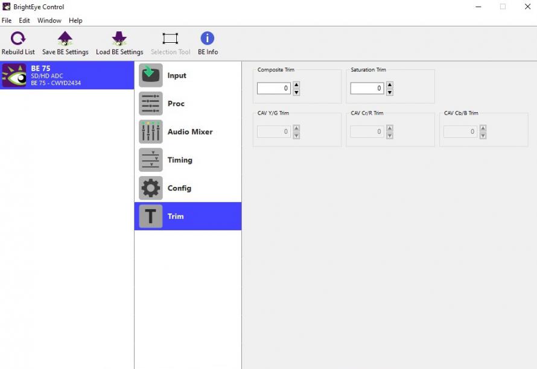
Task: Open the Edit menu
Action: pyautogui.click(x=24, y=20)
